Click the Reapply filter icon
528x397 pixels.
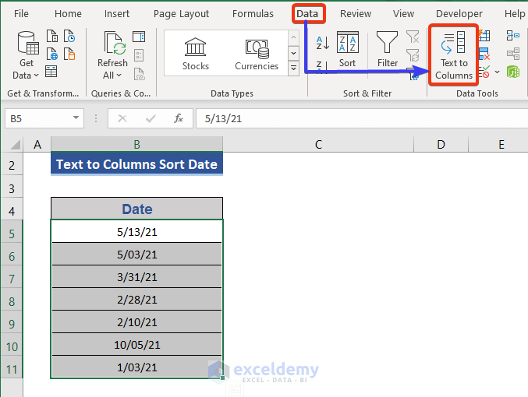[413, 54]
